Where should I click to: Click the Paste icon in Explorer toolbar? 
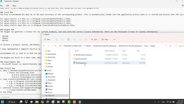[68, 40]
